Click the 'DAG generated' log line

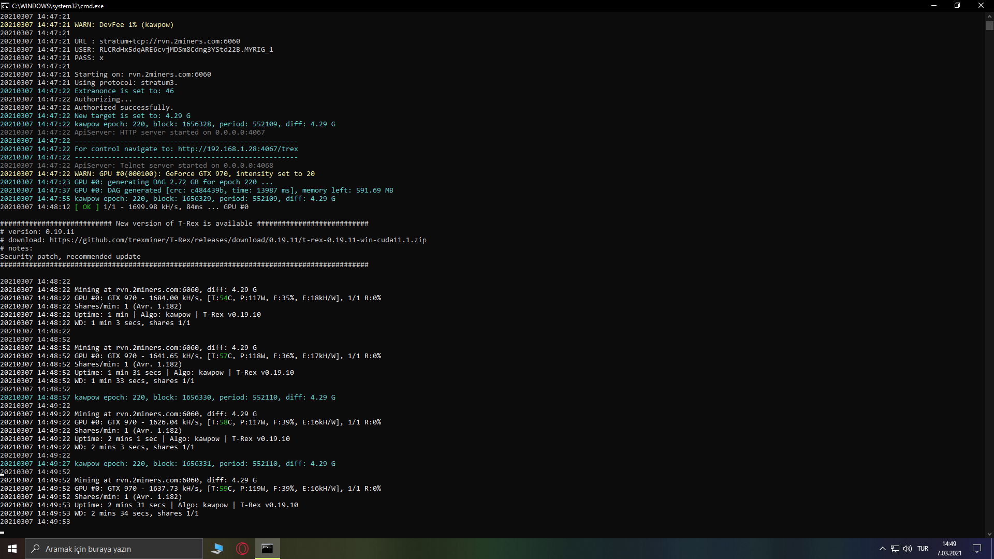pos(197,190)
